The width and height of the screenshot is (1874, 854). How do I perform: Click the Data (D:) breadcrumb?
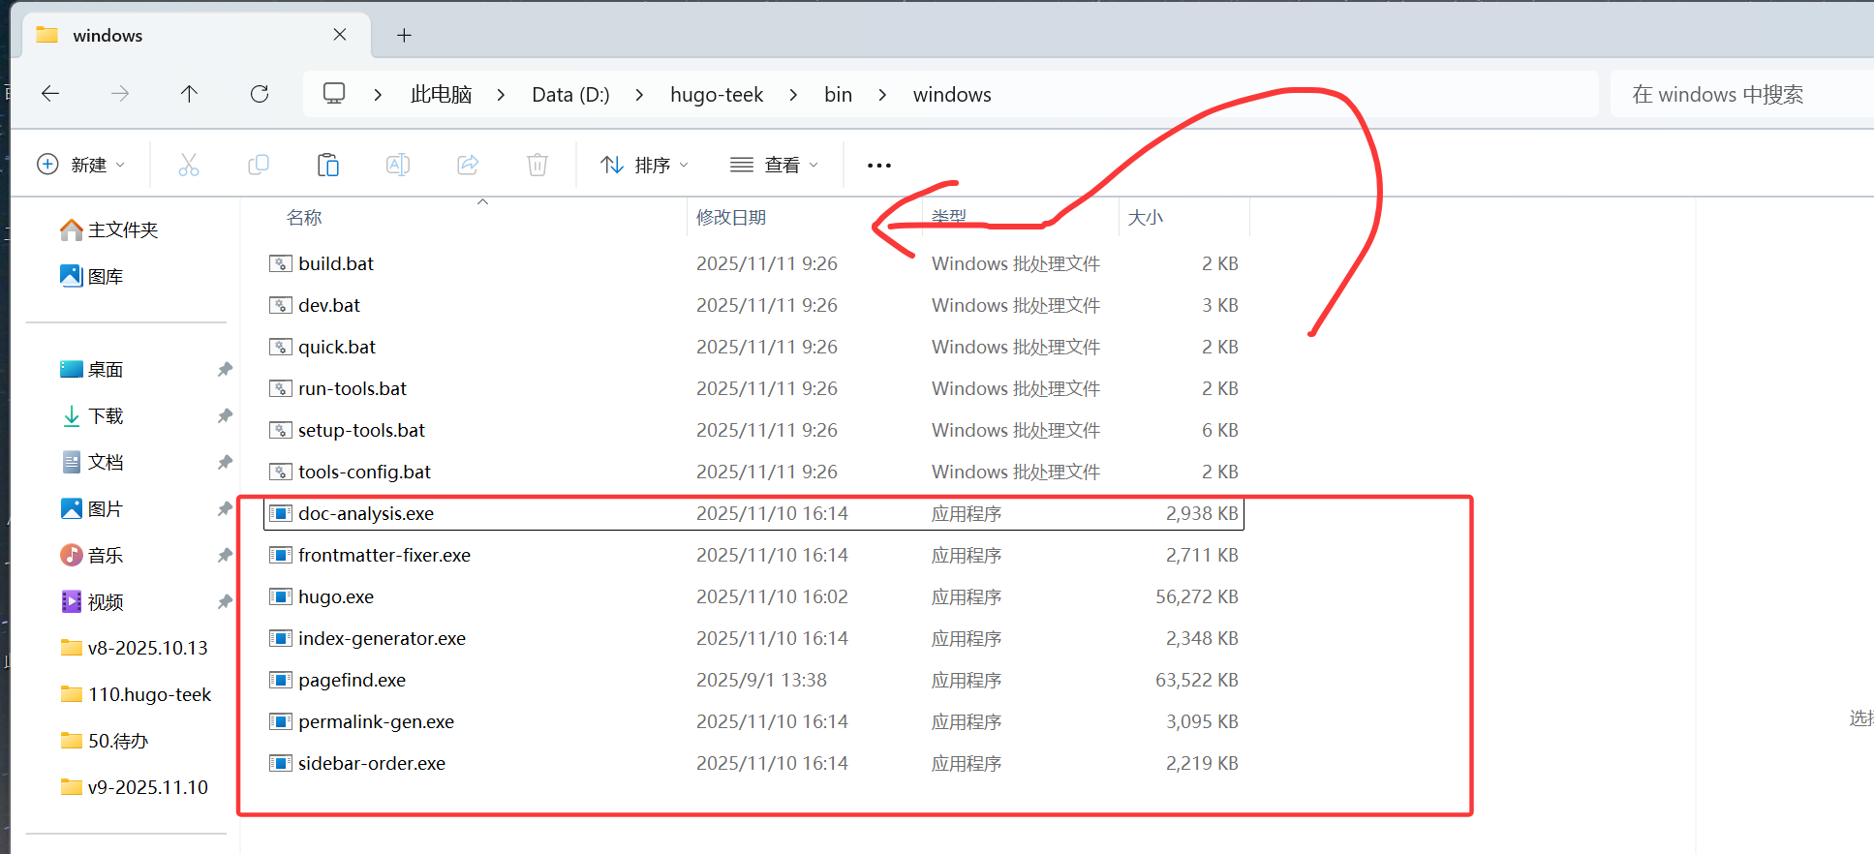(x=570, y=95)
